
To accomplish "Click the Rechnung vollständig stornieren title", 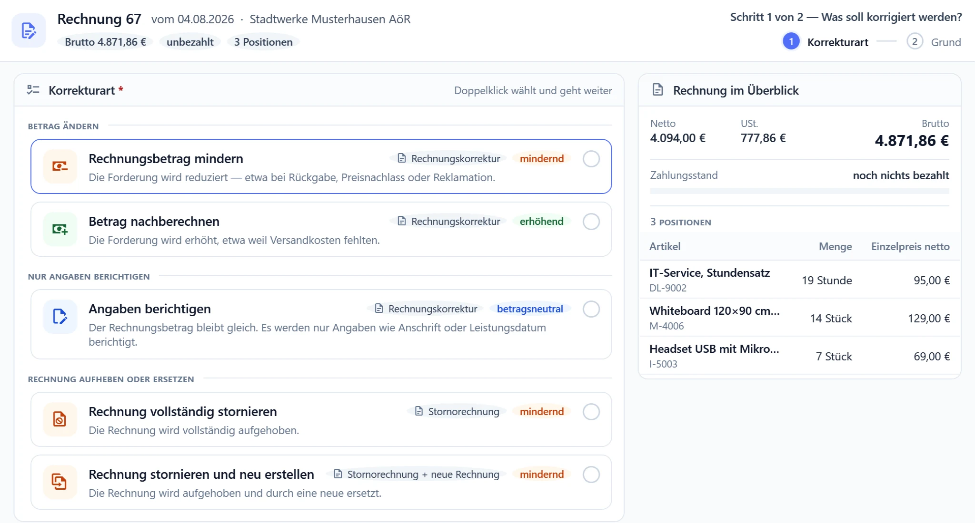I will coord(183,412).
